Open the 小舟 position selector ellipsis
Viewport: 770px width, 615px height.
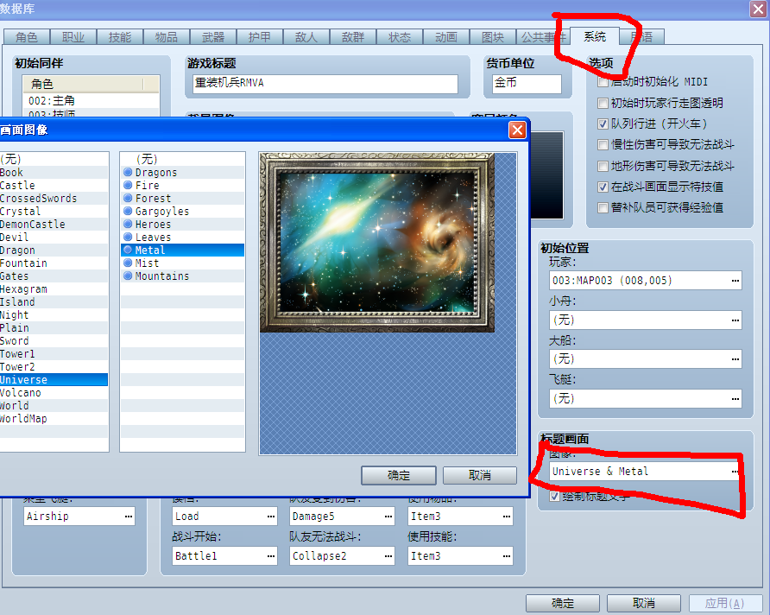pos(735,320)
